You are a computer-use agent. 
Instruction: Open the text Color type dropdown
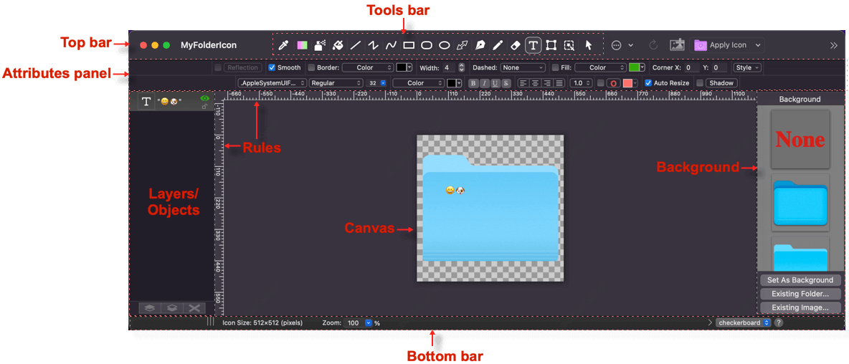[x=418, y=83]
